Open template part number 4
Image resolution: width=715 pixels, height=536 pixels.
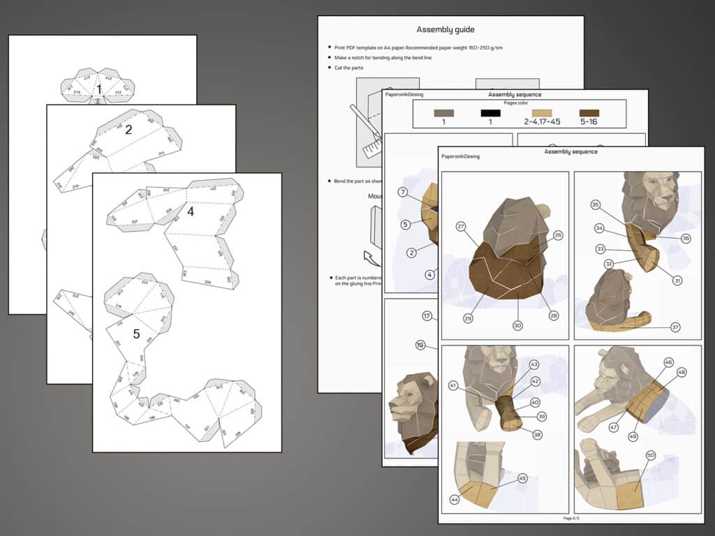coord(190,211)
